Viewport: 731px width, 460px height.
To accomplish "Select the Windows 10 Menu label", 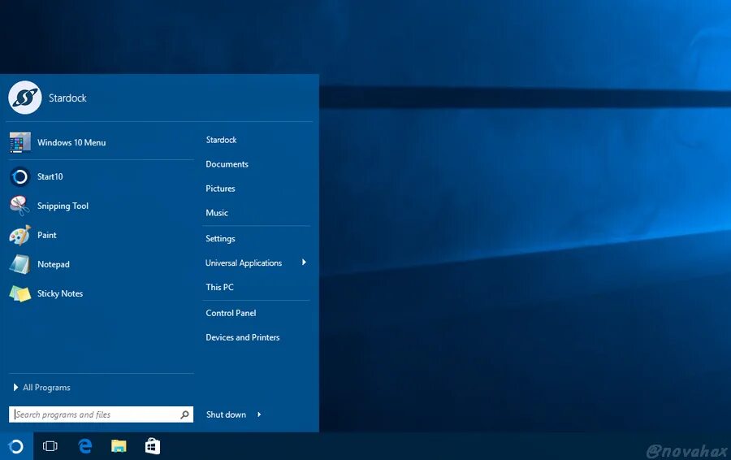I will point(71,142).
